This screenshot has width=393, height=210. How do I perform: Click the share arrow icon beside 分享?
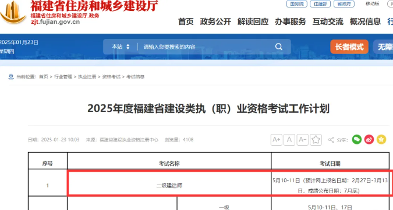(331, 140)
